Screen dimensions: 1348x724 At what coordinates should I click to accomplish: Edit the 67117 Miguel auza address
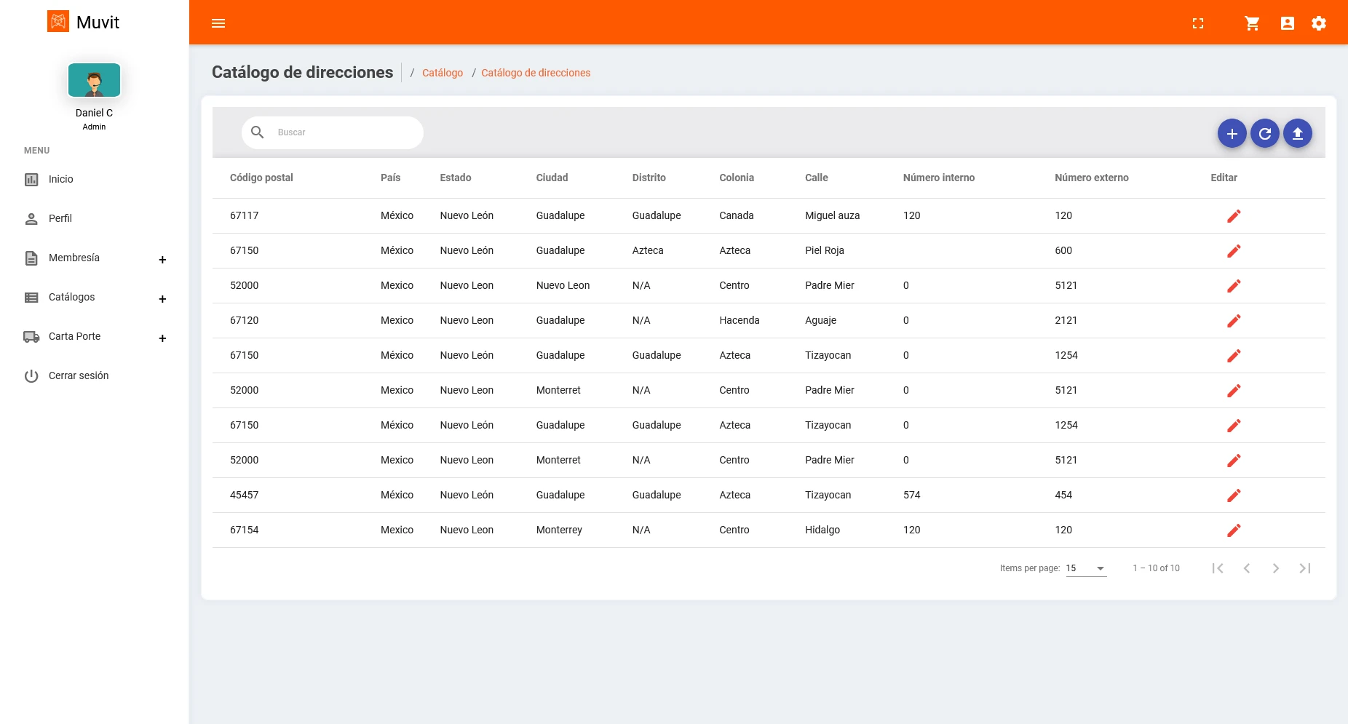point(1234,216)
